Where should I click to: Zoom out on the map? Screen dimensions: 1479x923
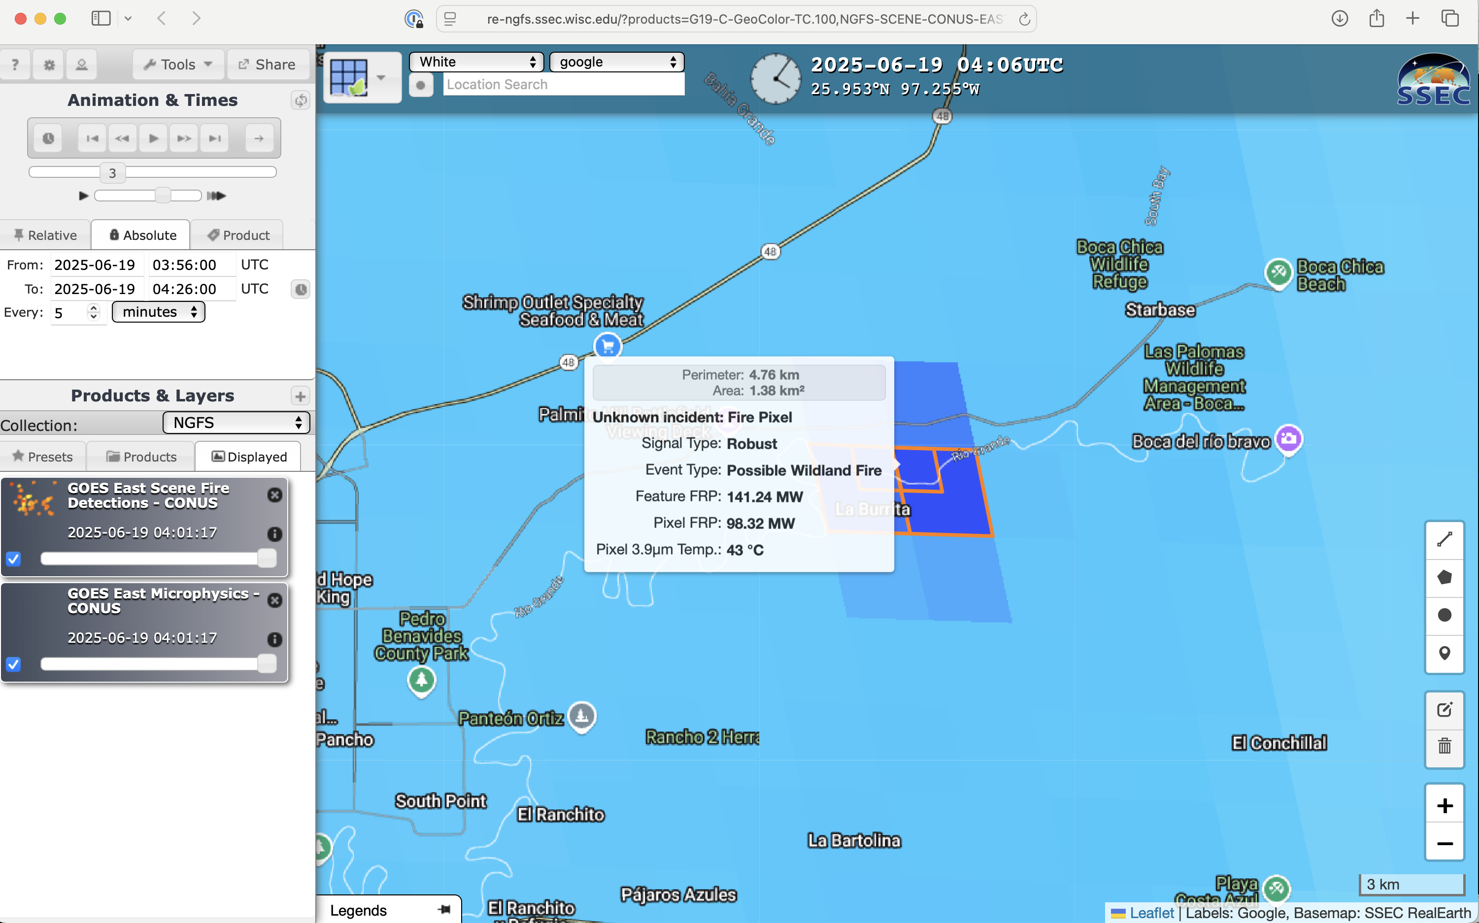[x=1444, y=843]
